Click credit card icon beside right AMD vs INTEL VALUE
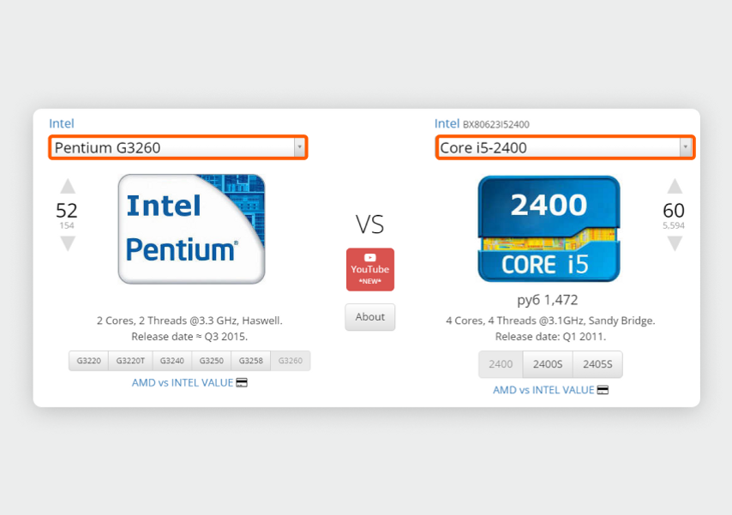The image size is (732, 515). [x=603, y=390]
